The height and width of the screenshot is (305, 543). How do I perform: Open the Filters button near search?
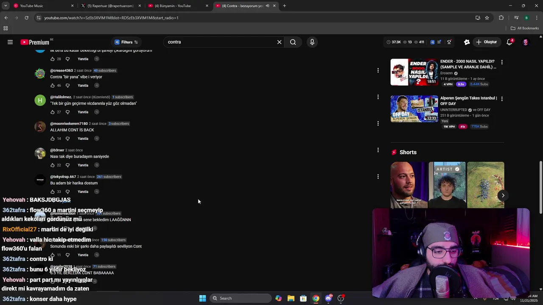click(126, 42)
